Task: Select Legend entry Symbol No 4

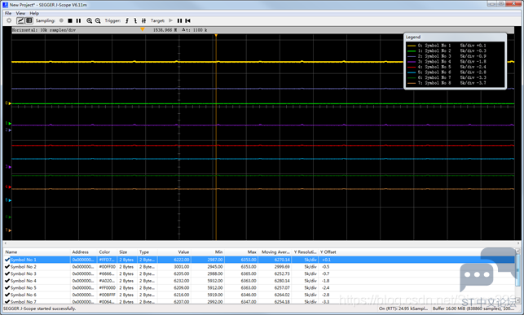Action: 447,61
